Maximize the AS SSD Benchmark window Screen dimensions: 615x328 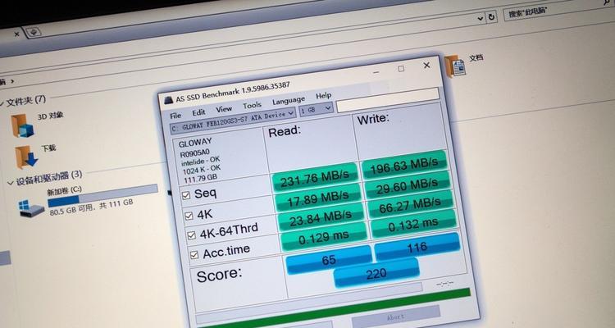(x=401, y=69)
